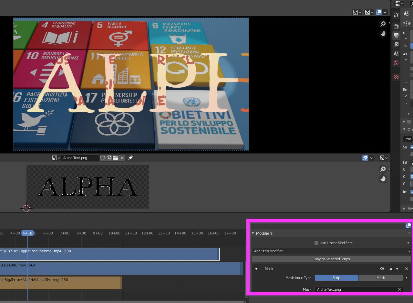Click timeline at 10+00
Screen dimensions: 413x303
tap(114, 233)
